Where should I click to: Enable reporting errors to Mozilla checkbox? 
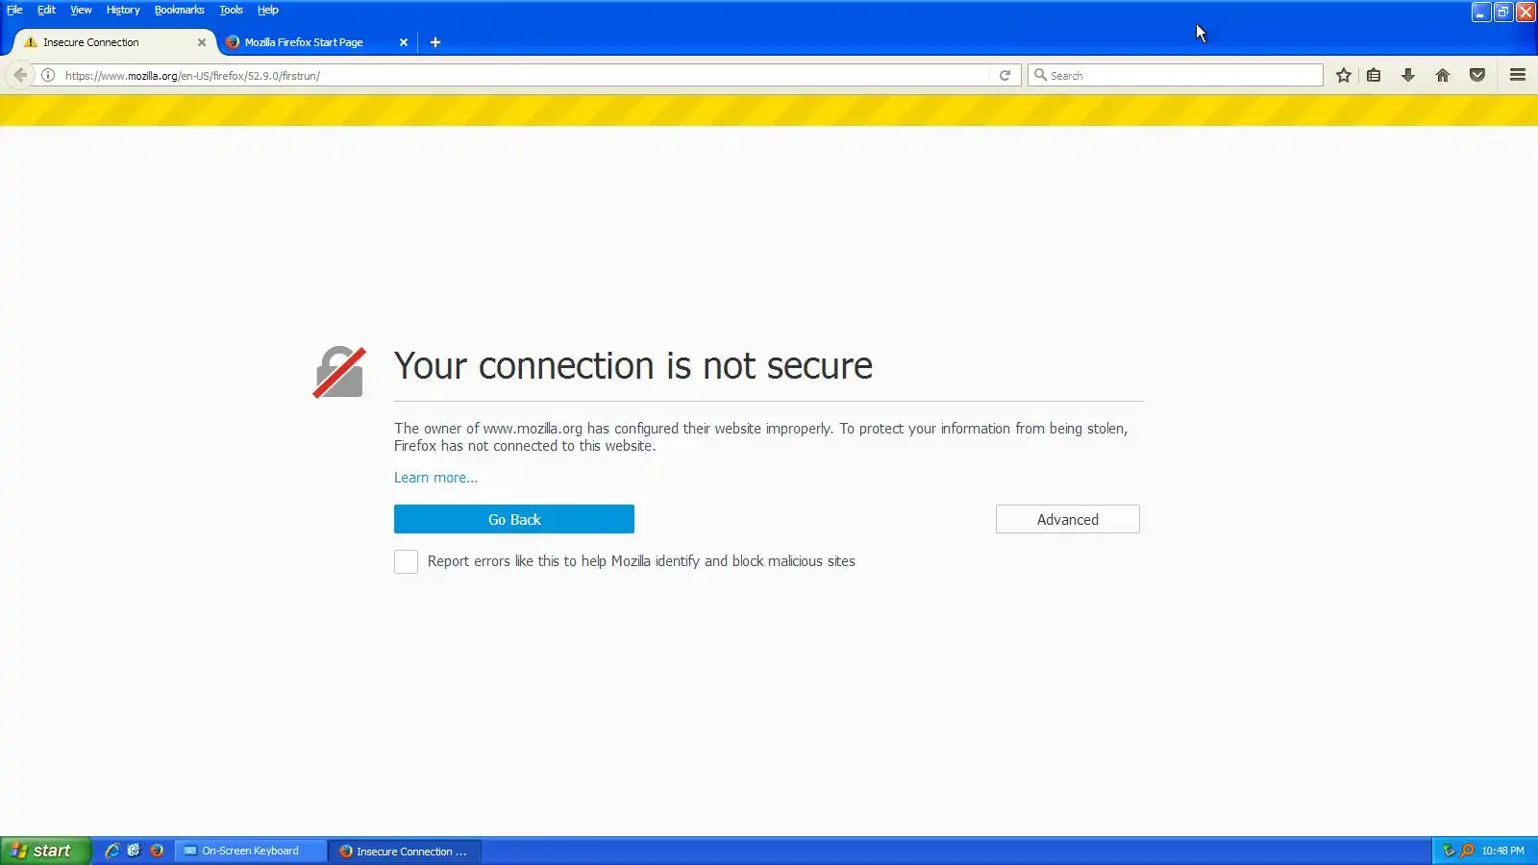[406, 562]
